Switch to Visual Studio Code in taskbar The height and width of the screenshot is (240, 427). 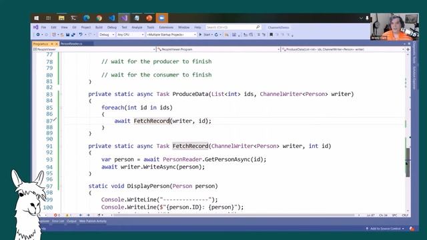[111, 18]
